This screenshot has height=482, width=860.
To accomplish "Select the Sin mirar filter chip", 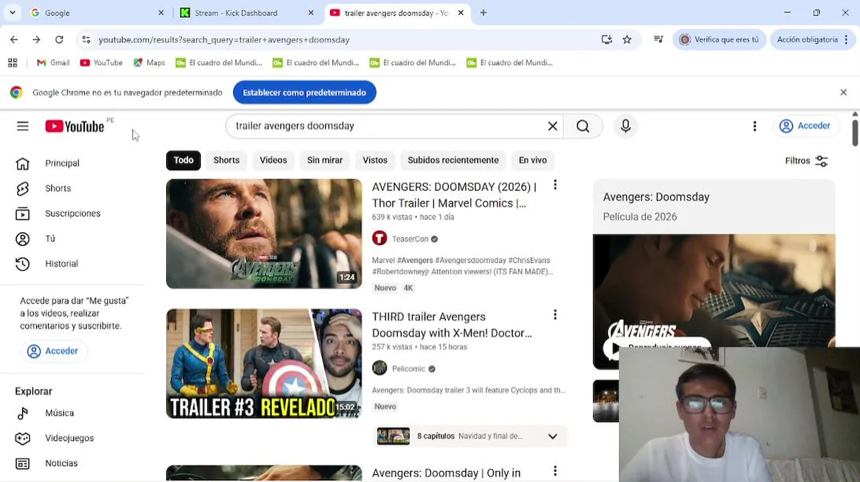I will pyautogui.click(x=325, y=160).
